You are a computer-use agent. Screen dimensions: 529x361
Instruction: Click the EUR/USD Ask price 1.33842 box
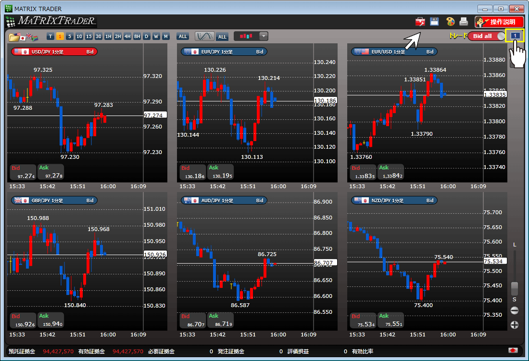pyautogui.click(x=390, y=172)
